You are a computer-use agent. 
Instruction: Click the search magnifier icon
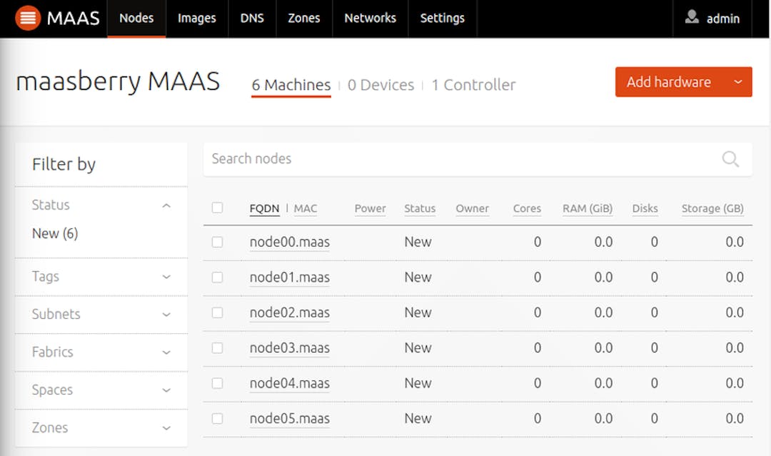[x=730, y=159]
